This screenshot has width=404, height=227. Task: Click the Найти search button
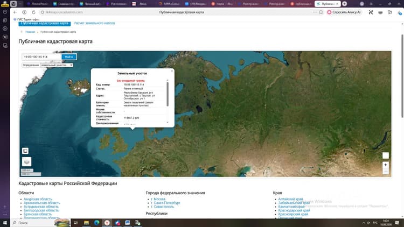click(69, 56)
